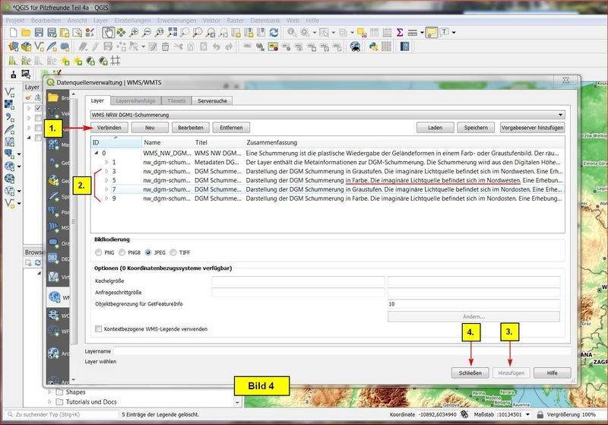Viewport: 608px width, 425px height.
Task: Click the Entfernen button
Action: tap(231, 128)
